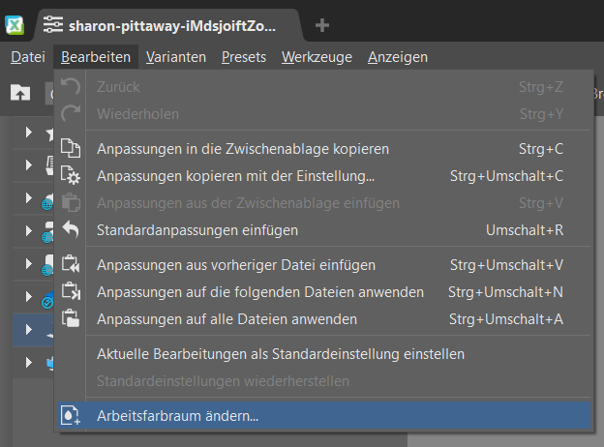Click the copy-with-gear icon beside Anpassungen kopieren
This screenshot has height=447, width=604.
[71, 175]
